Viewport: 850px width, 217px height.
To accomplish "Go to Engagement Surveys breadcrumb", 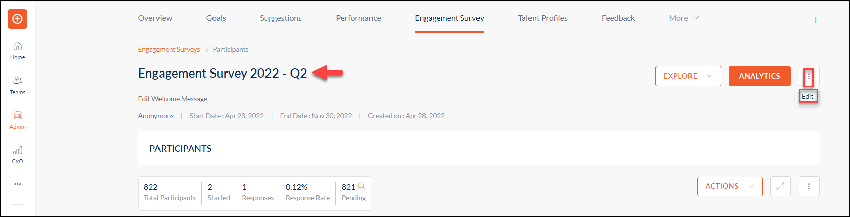I will 169,49.
